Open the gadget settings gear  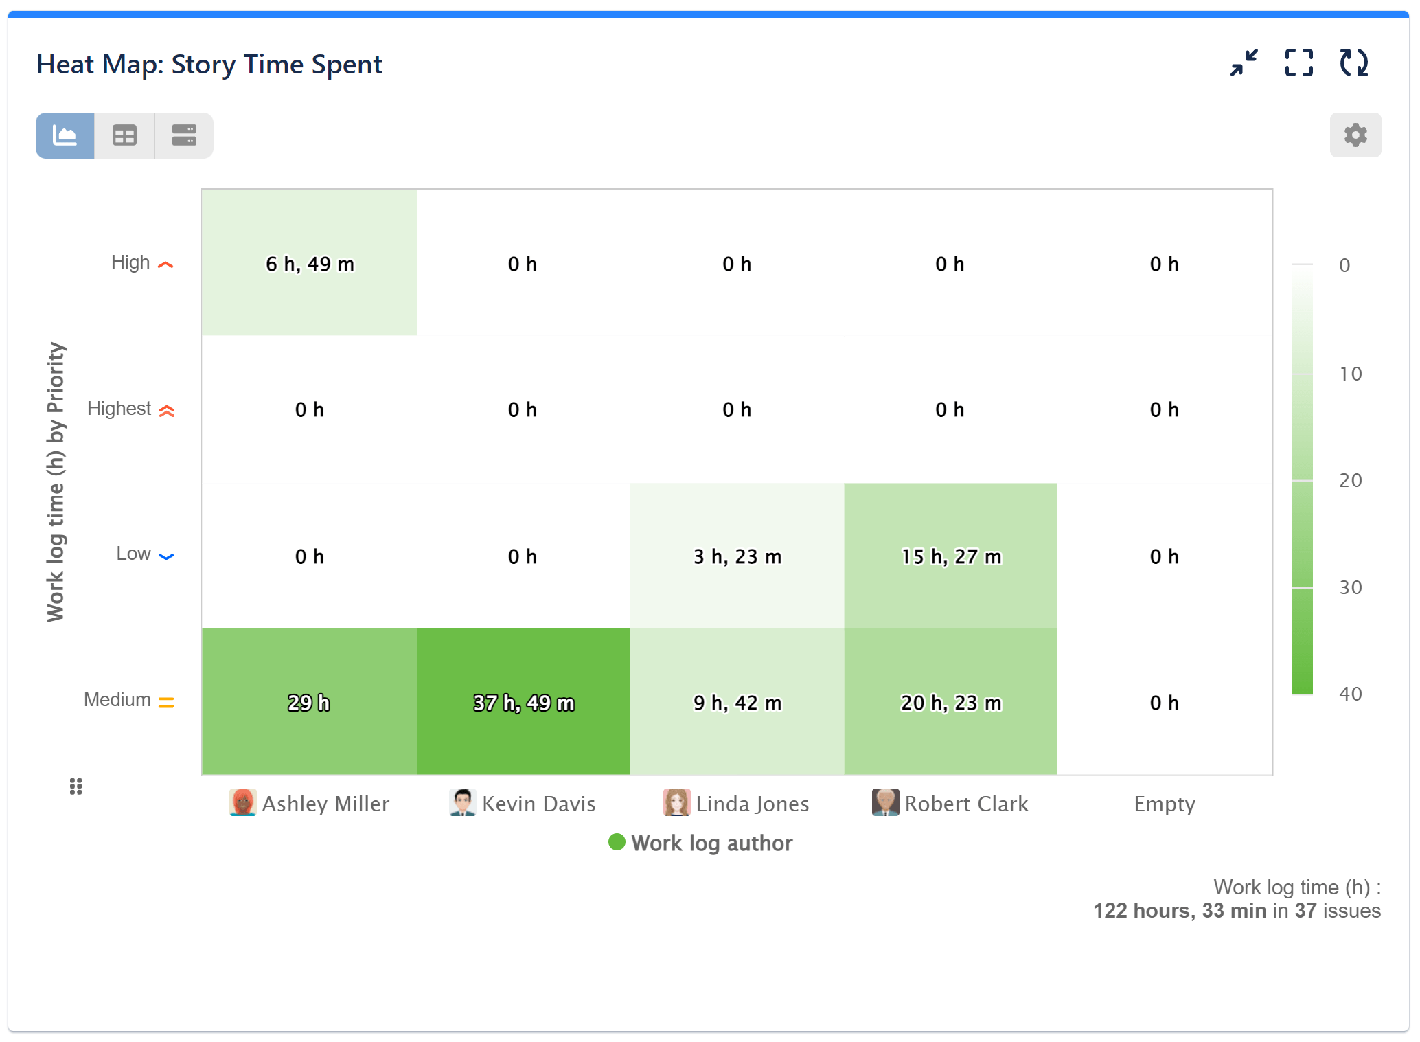coord(1355,135)
